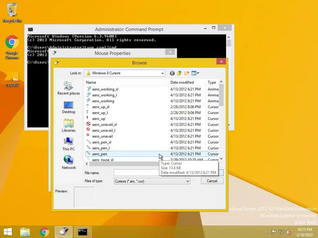Select the aero_pen_xl cursor file
This screenshot has width=318, height=238.
pos(102,142)
